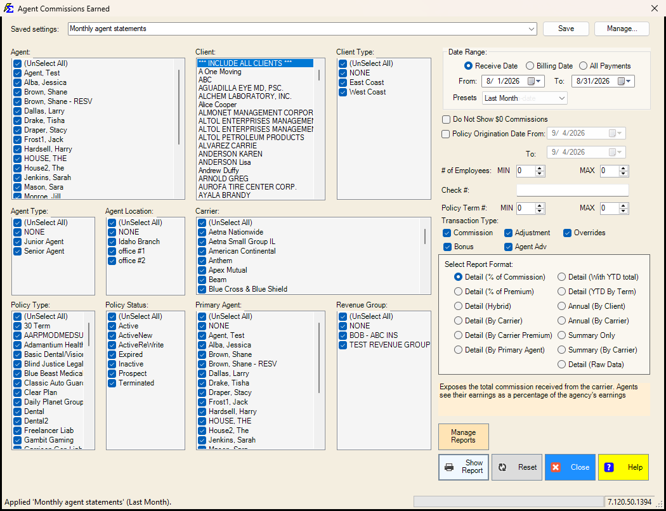Click the Carrier list scrollbar
The height and width of the screenshot is (511, 666).
425,236
